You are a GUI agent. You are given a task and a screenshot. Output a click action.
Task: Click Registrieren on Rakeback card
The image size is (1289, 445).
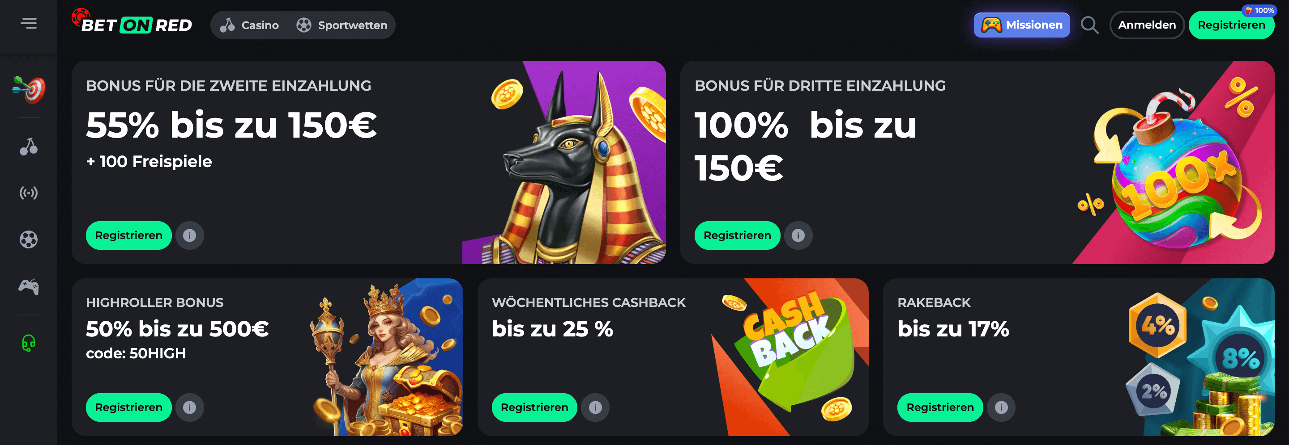click(940, 407)
